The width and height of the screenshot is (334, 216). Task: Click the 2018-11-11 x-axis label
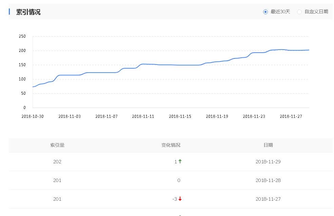click(143, 116)
